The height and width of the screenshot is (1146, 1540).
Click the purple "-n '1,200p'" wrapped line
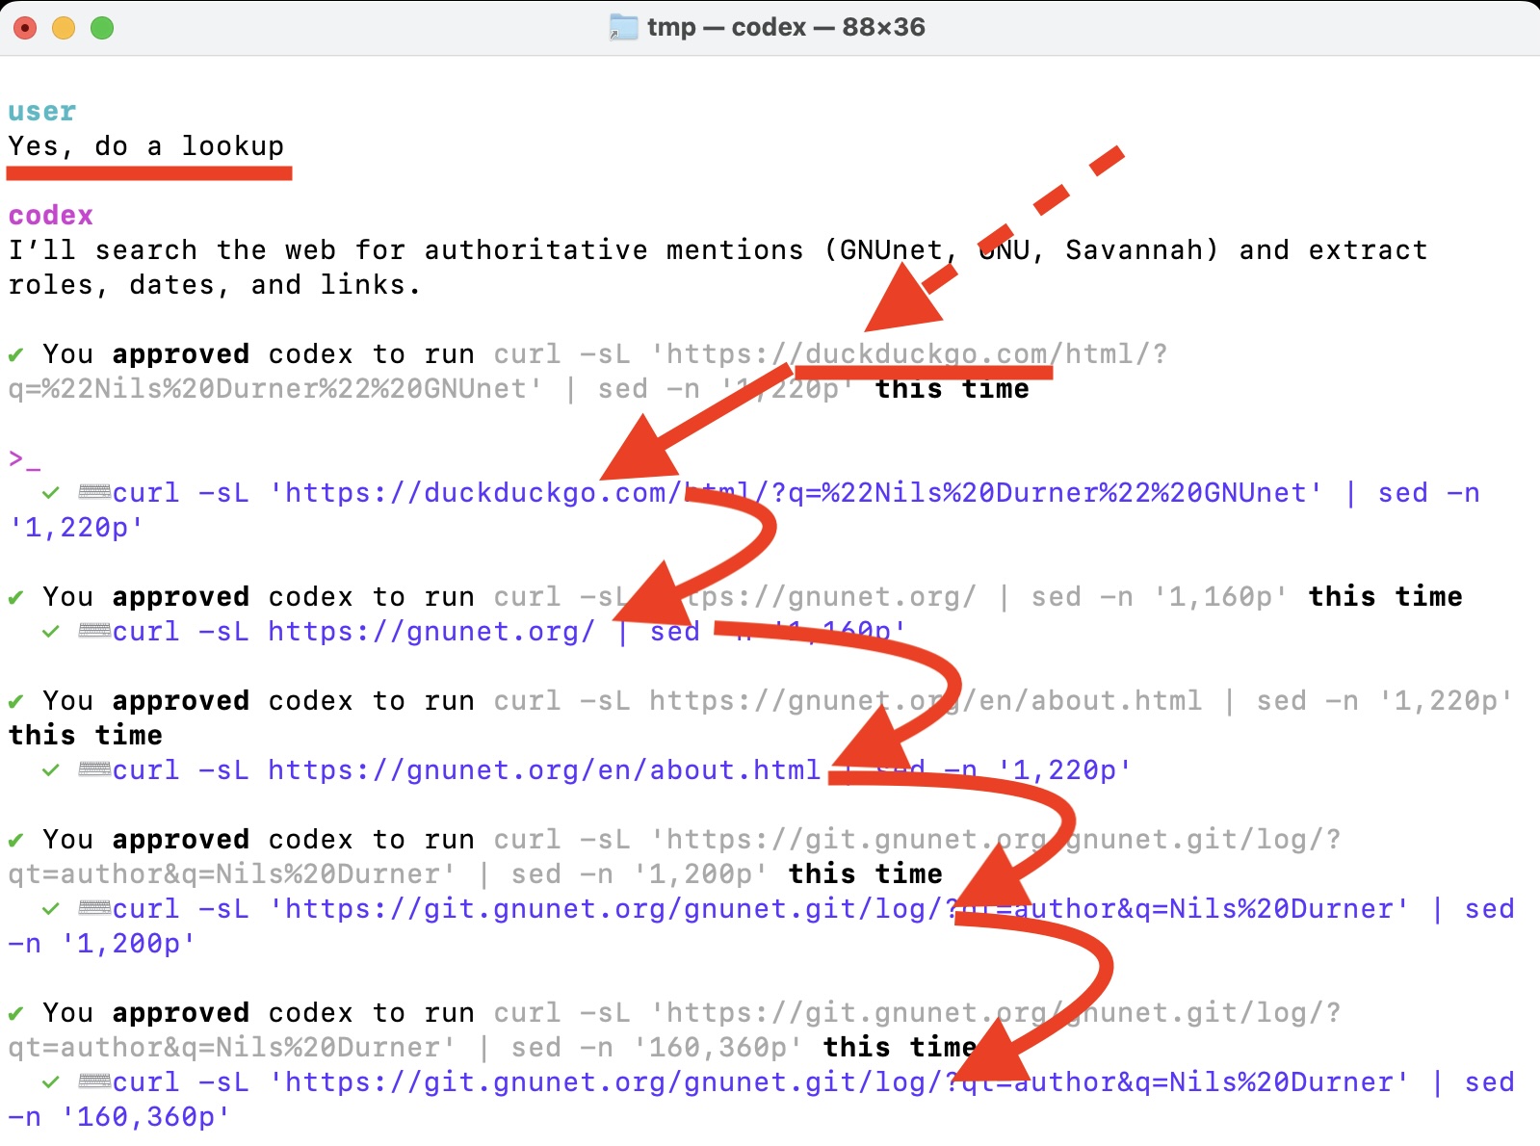pos(102,944)
